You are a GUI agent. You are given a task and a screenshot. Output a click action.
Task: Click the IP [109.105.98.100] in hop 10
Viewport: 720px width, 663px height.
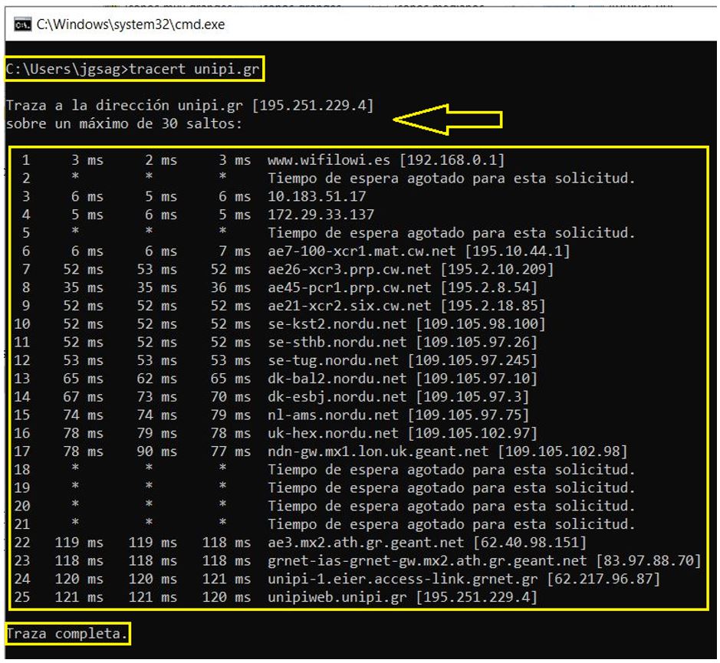click(481, 323)
